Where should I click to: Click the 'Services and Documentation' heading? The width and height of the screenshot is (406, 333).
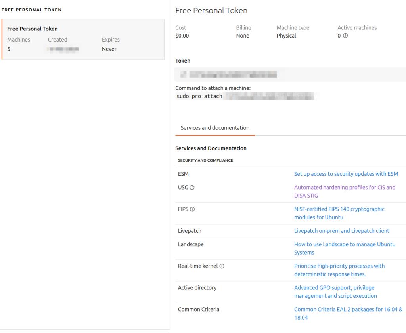point(211,148)
